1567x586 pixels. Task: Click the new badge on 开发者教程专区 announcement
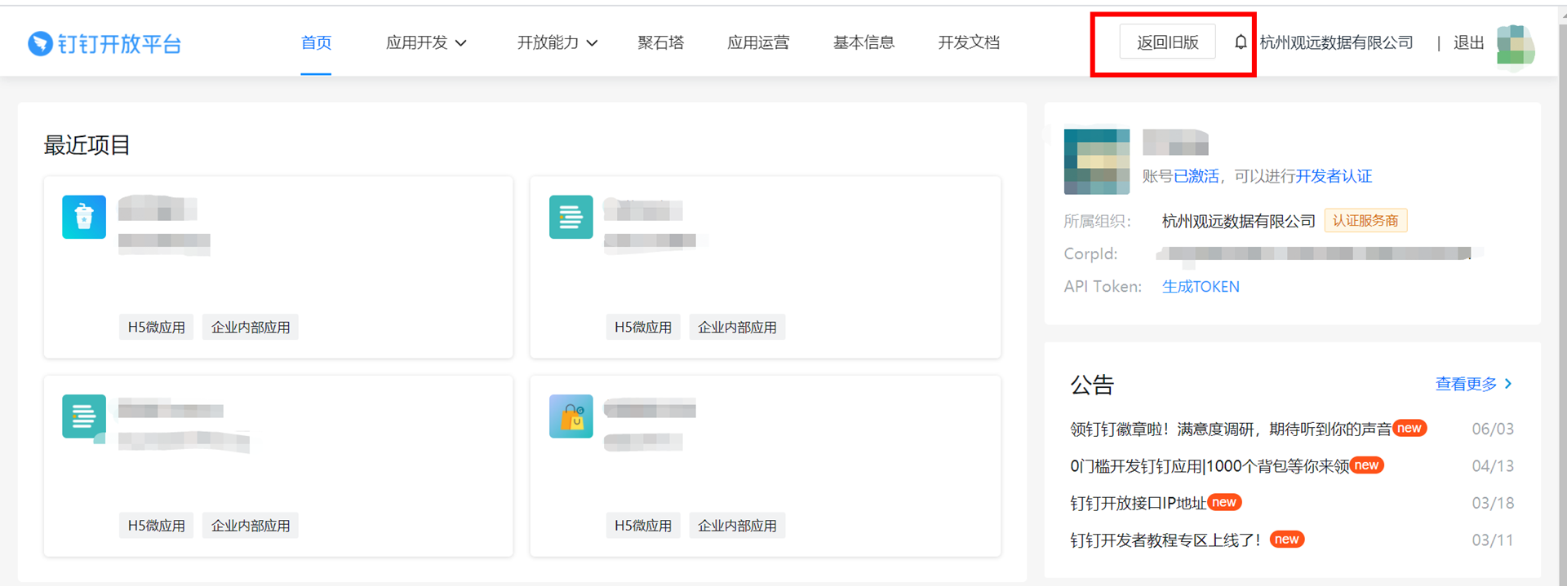point(1287,539)
